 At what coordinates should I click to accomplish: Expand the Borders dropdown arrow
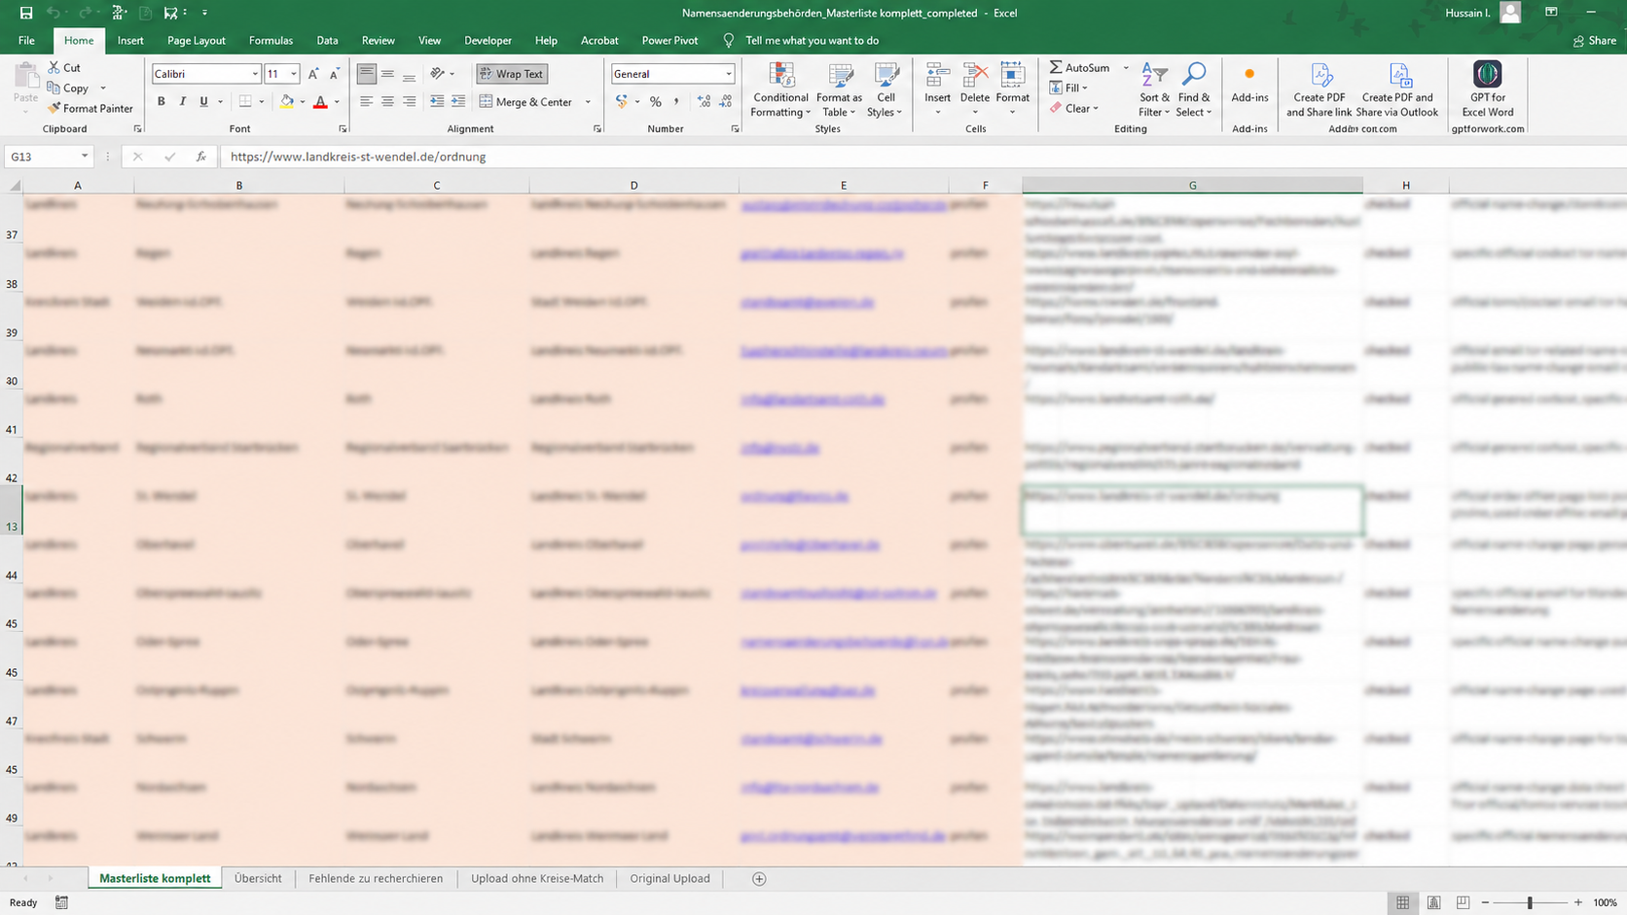(x=262, y=101)
